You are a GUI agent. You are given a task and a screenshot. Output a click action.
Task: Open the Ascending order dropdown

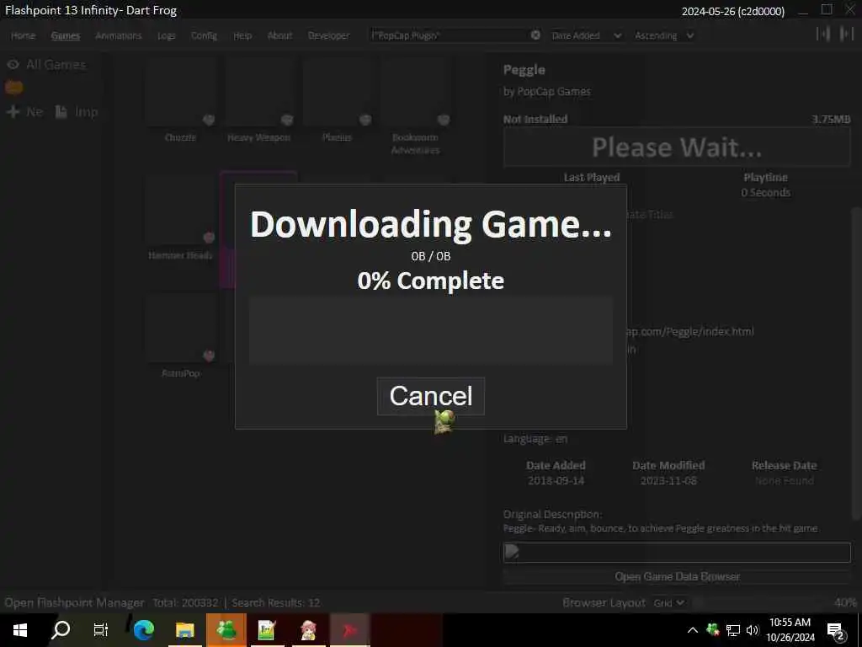point(664,35)
